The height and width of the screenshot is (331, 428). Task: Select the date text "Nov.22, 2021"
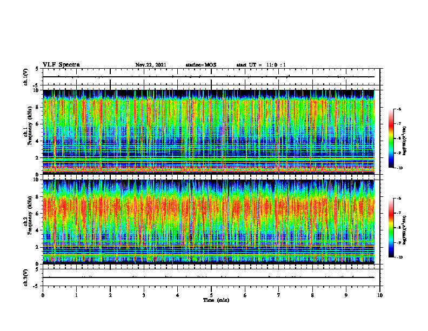(151, 65)
